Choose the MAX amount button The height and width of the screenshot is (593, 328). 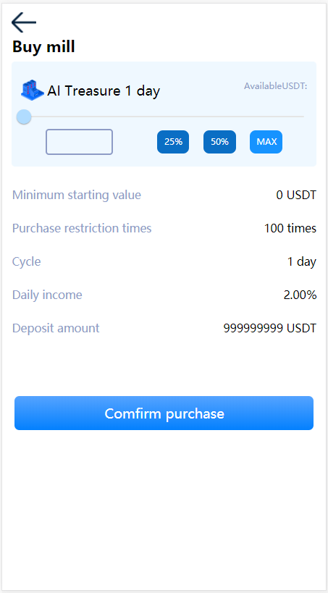pyautogui.click(x=266, y=142)
